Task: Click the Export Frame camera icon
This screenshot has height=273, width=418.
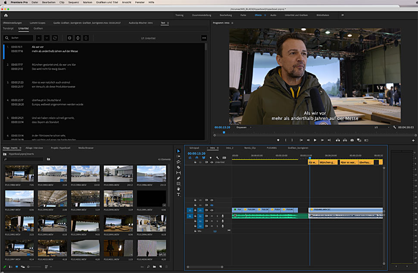Action: tap(352, 140)
